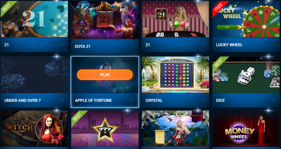This screenshot has width=281, height=149.
Task: Open the dragon warrior game tile
Action: (175, 128)
